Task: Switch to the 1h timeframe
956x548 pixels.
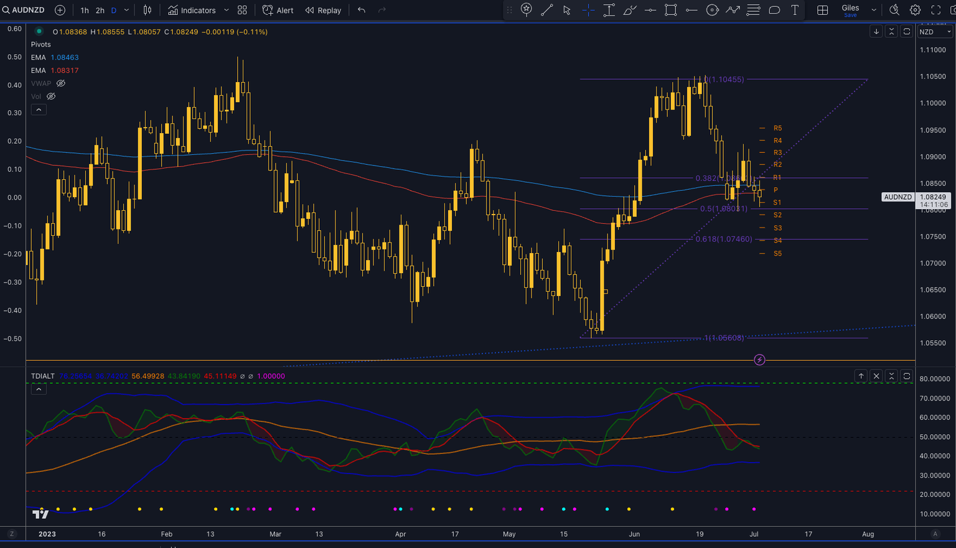Action: (85, 10)
